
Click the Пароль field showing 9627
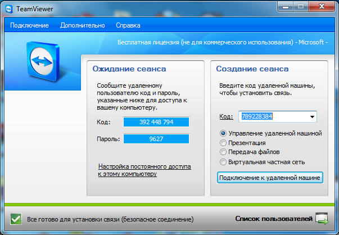point(156,139)
